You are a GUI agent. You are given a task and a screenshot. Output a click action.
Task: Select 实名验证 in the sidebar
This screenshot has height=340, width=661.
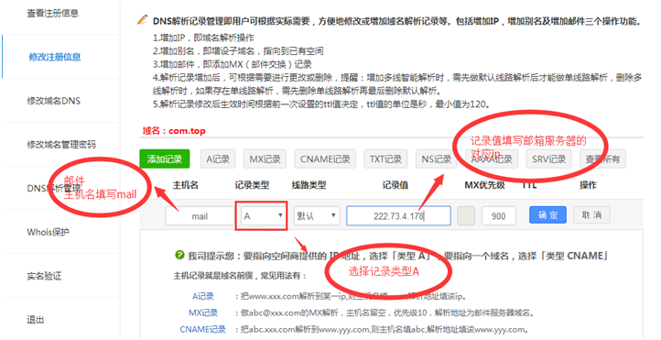[44, 276]
